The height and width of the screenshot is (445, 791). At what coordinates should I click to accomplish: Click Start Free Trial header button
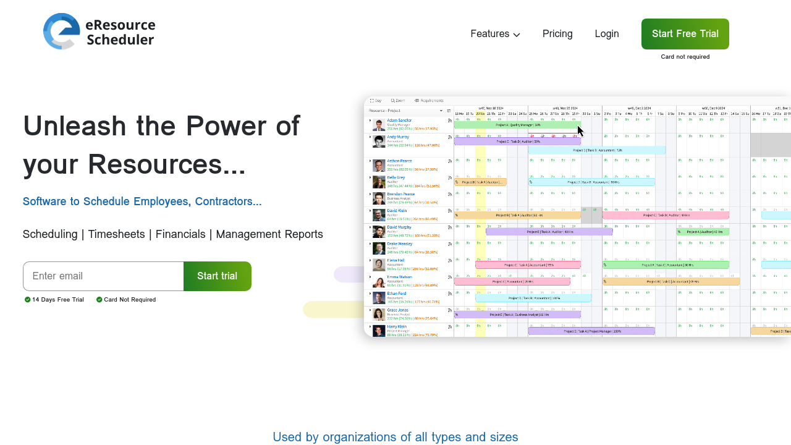pos(685,34)
